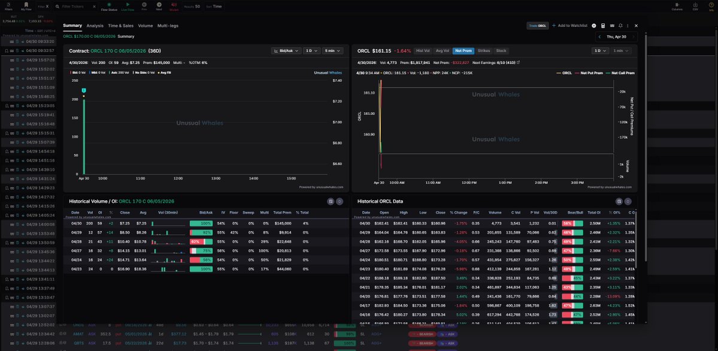The image size is (718, 351).
Task: Select the Avg Vol chart toggle
Action: (x=443, y=51)
